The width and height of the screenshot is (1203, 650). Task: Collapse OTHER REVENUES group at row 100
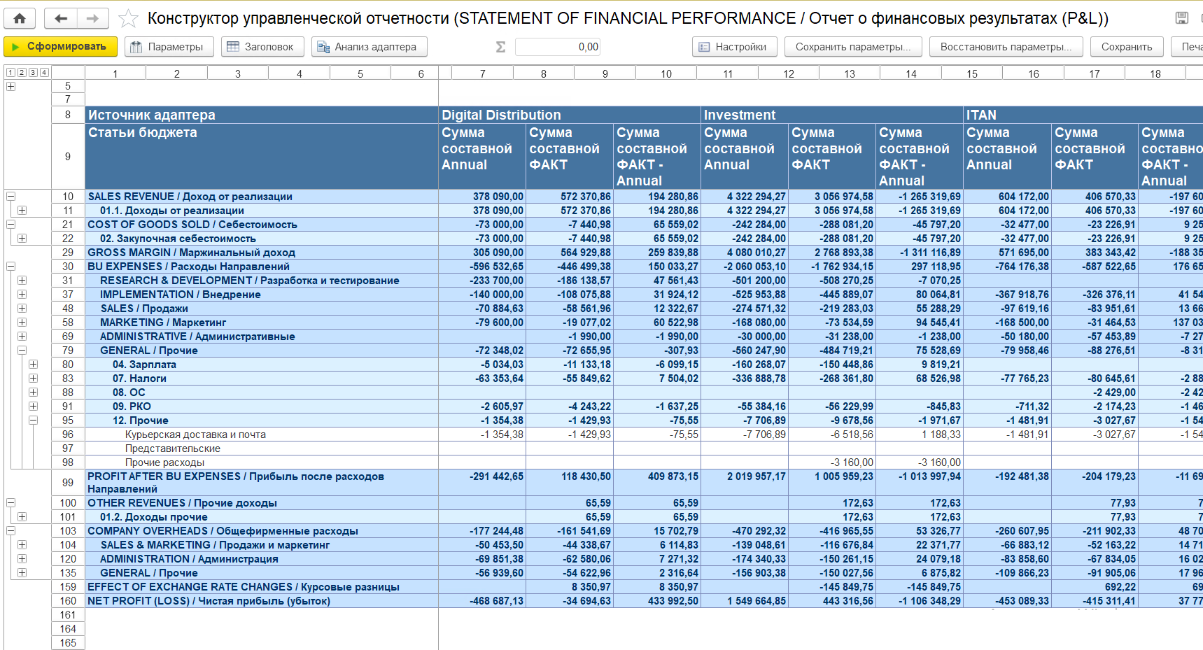(x=10, y=503)
